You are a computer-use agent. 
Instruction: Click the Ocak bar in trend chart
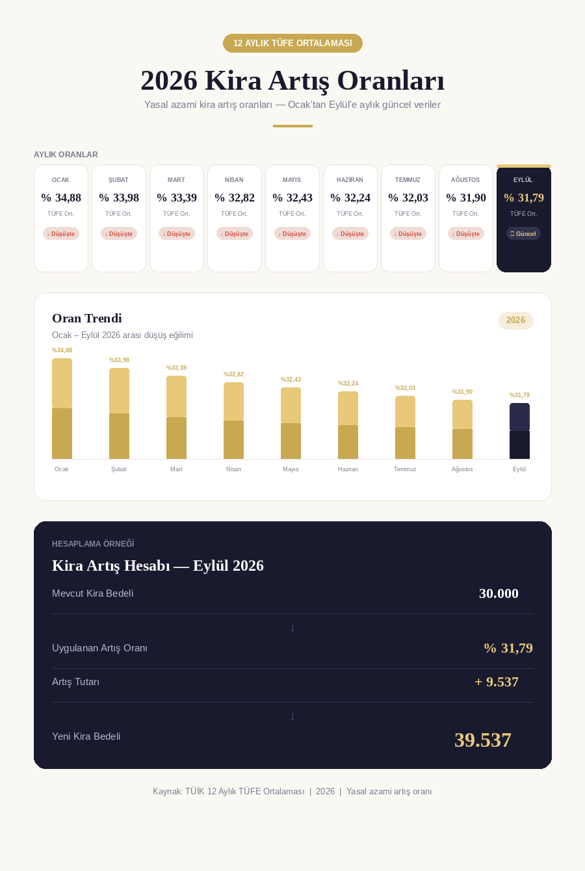62,408
